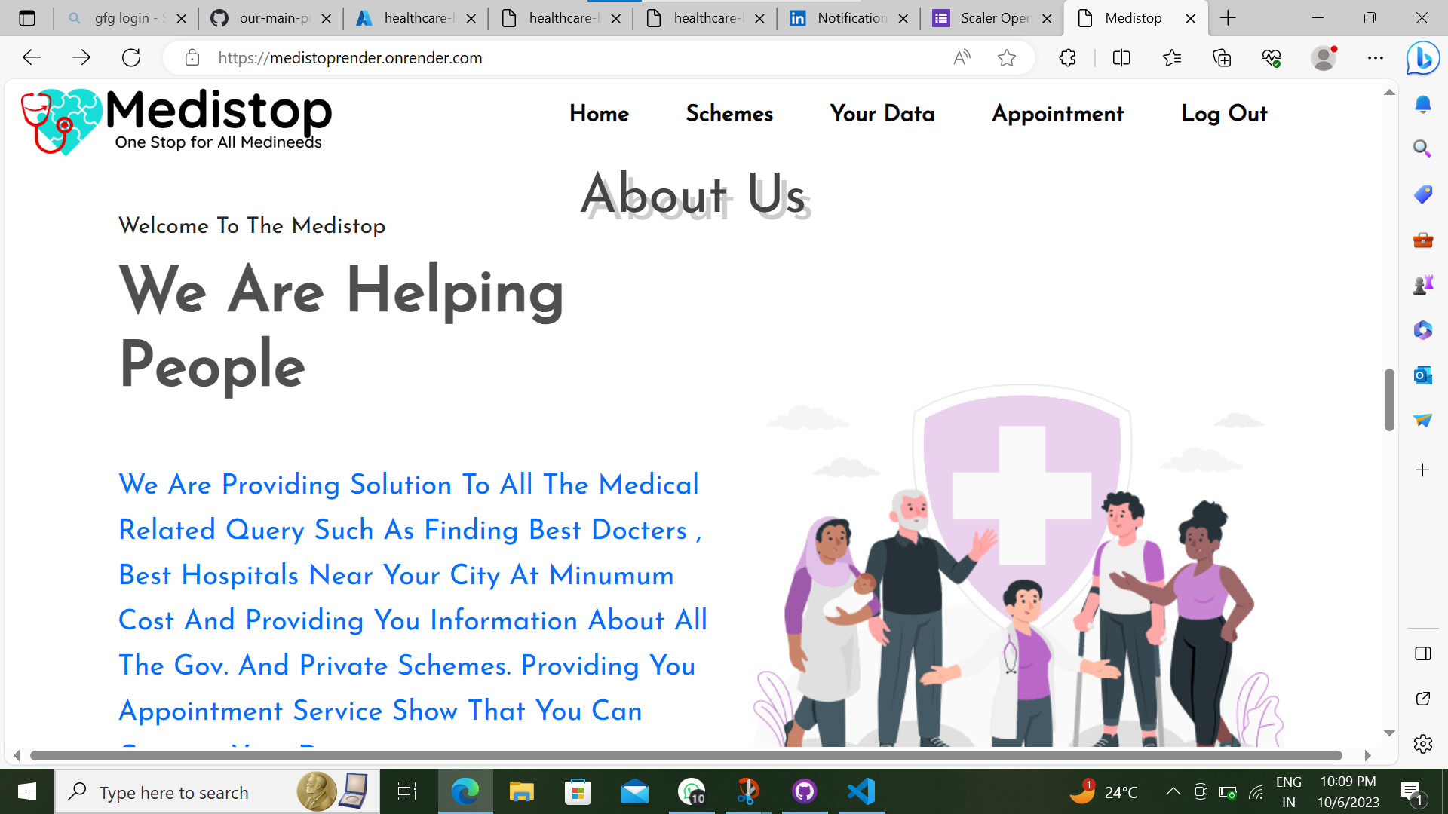1448x814 pixels.
Task: Click the address bar URL field
Action: [528, 58]
